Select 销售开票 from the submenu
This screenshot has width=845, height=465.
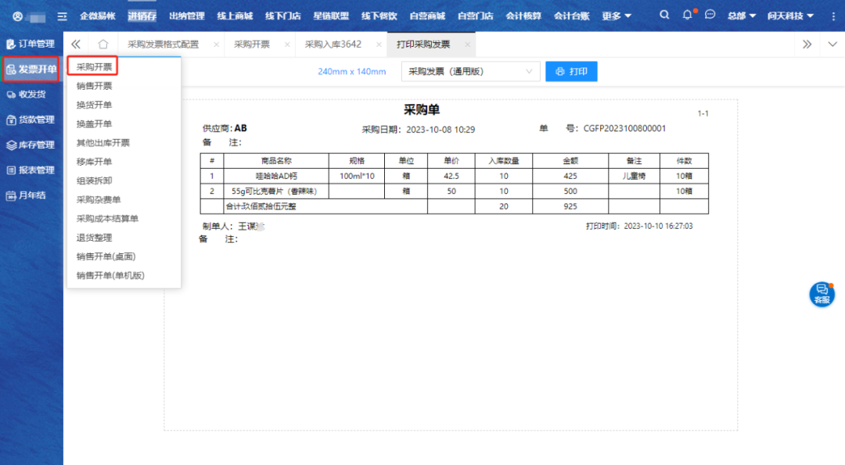point(94,86)
